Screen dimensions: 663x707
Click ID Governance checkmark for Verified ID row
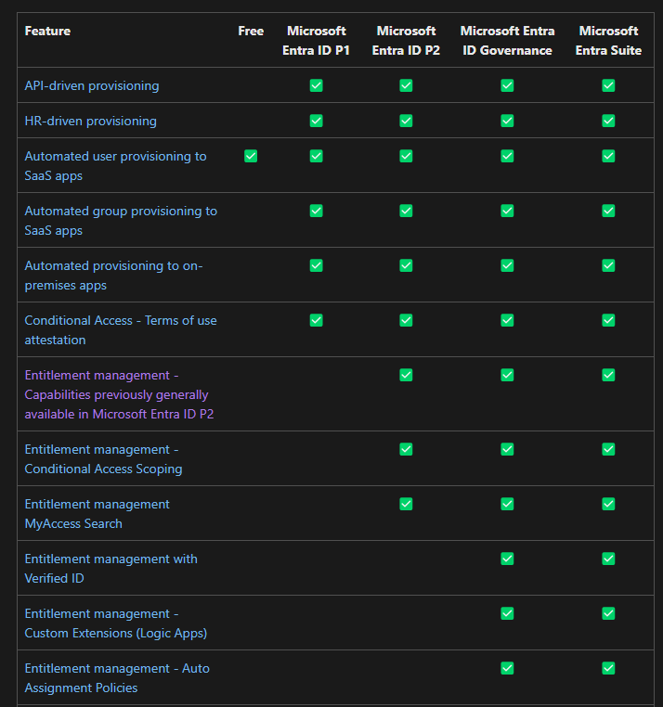pos(507,559)
